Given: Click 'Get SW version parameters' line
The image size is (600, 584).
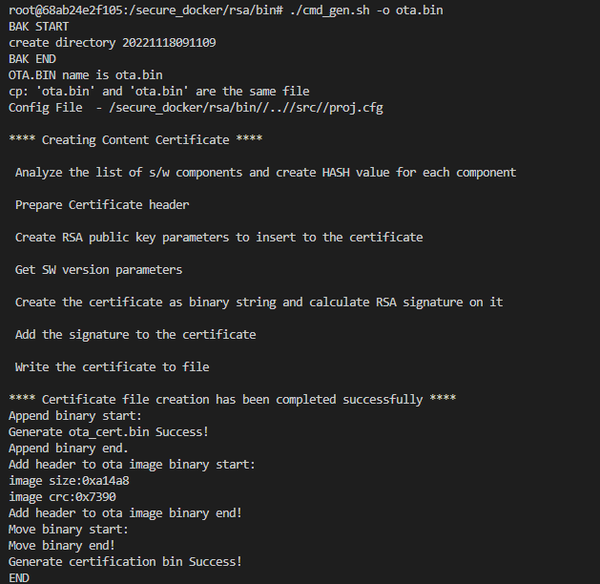Looking at the screenshot, I should pos(98,270).
